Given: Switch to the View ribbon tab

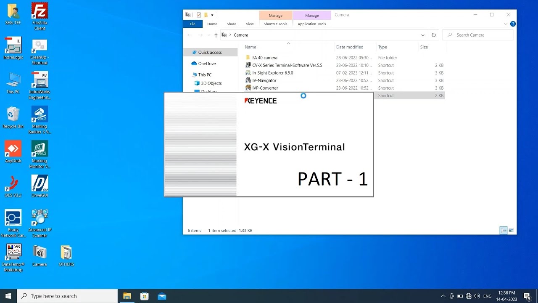Looking at the screenshot, I should click(x=250, y=24).
